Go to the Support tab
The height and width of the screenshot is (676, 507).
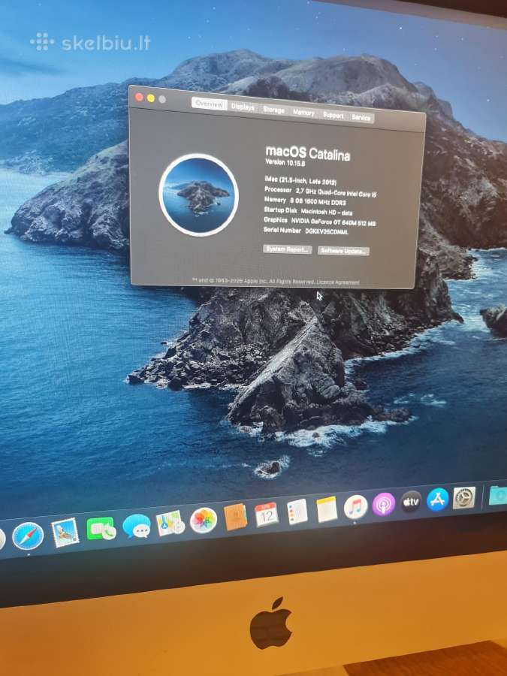pyautogui.click(x=333, y=115)
